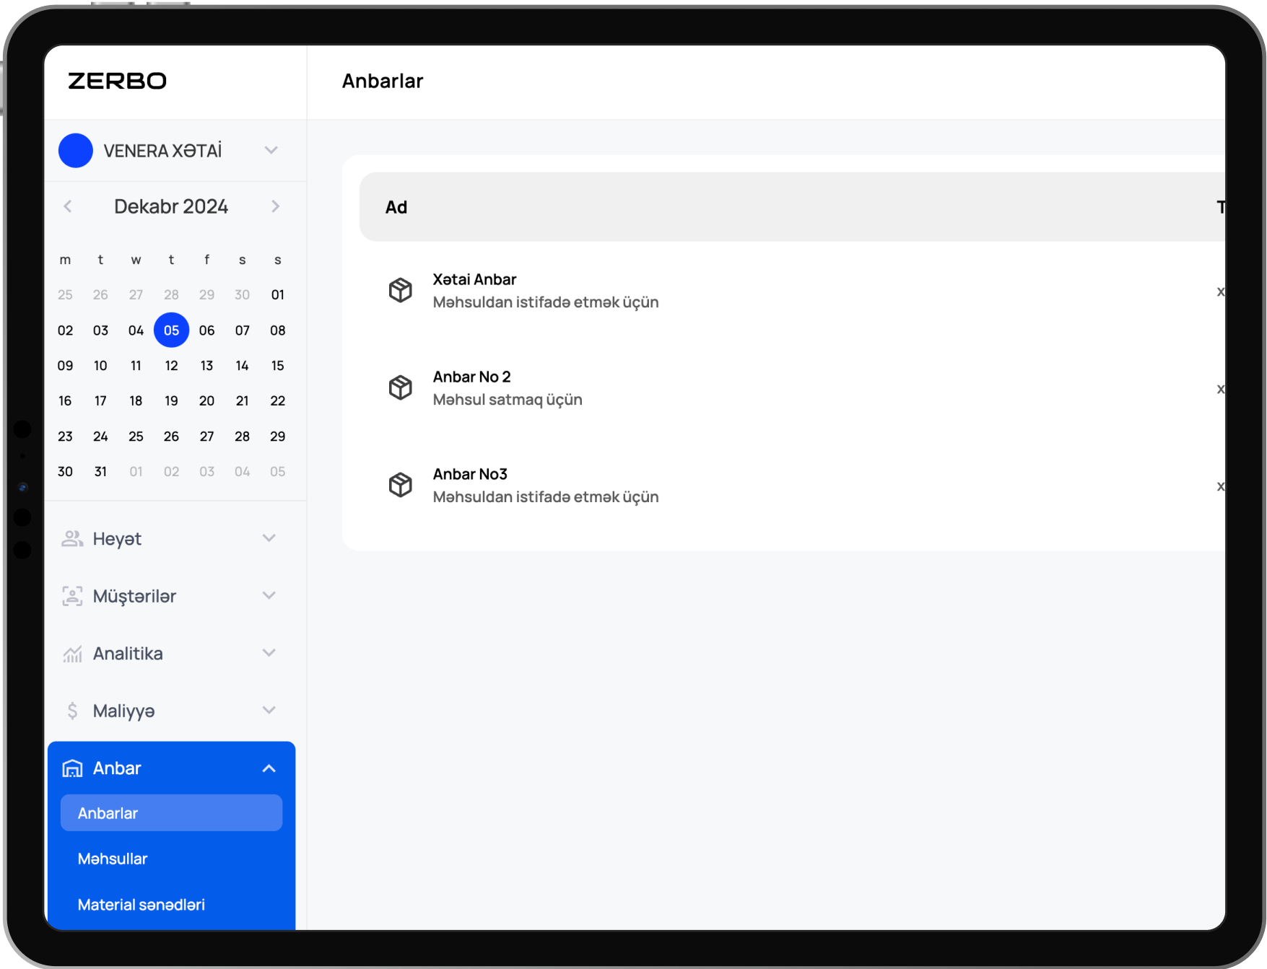This screenshot has height=969, width=1267.
Task: Select December 20 in the calendar
Action: [206, 401]
